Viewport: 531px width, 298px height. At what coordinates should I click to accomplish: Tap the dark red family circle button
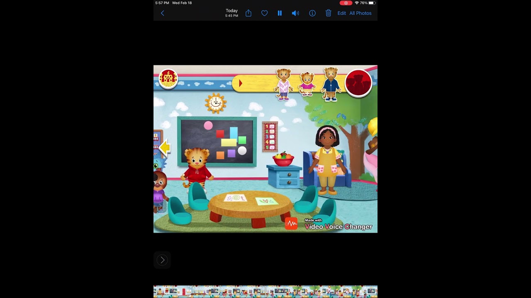point(358,83)
